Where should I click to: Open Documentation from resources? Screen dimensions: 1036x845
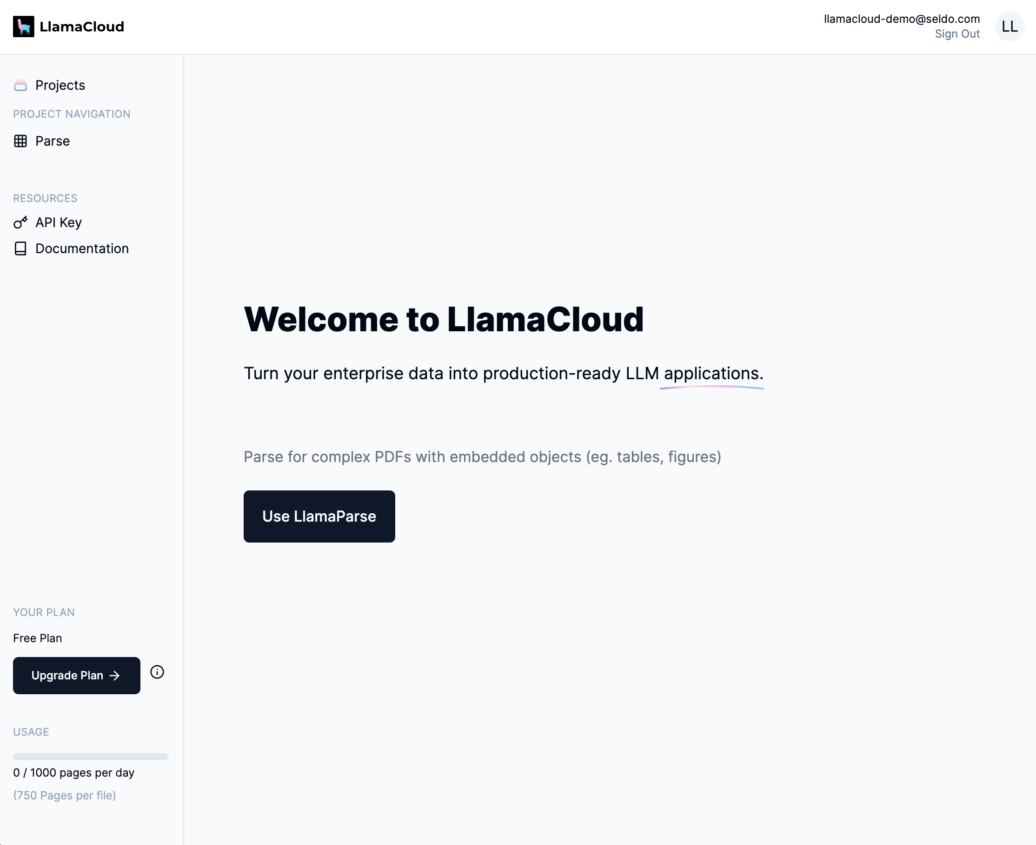[x=82, y=249]
